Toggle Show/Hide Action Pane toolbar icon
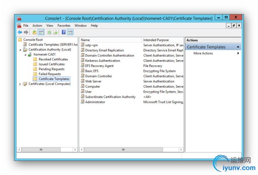The image size is (258, 175). pos(70,32)
